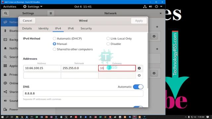Show hidden tray icons chevron
This screenshot has height=119, width=212.
[x=186, y=117]
